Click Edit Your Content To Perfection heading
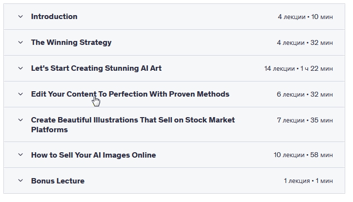The height and width of the screenshot is (202, 353). [130, 94]
